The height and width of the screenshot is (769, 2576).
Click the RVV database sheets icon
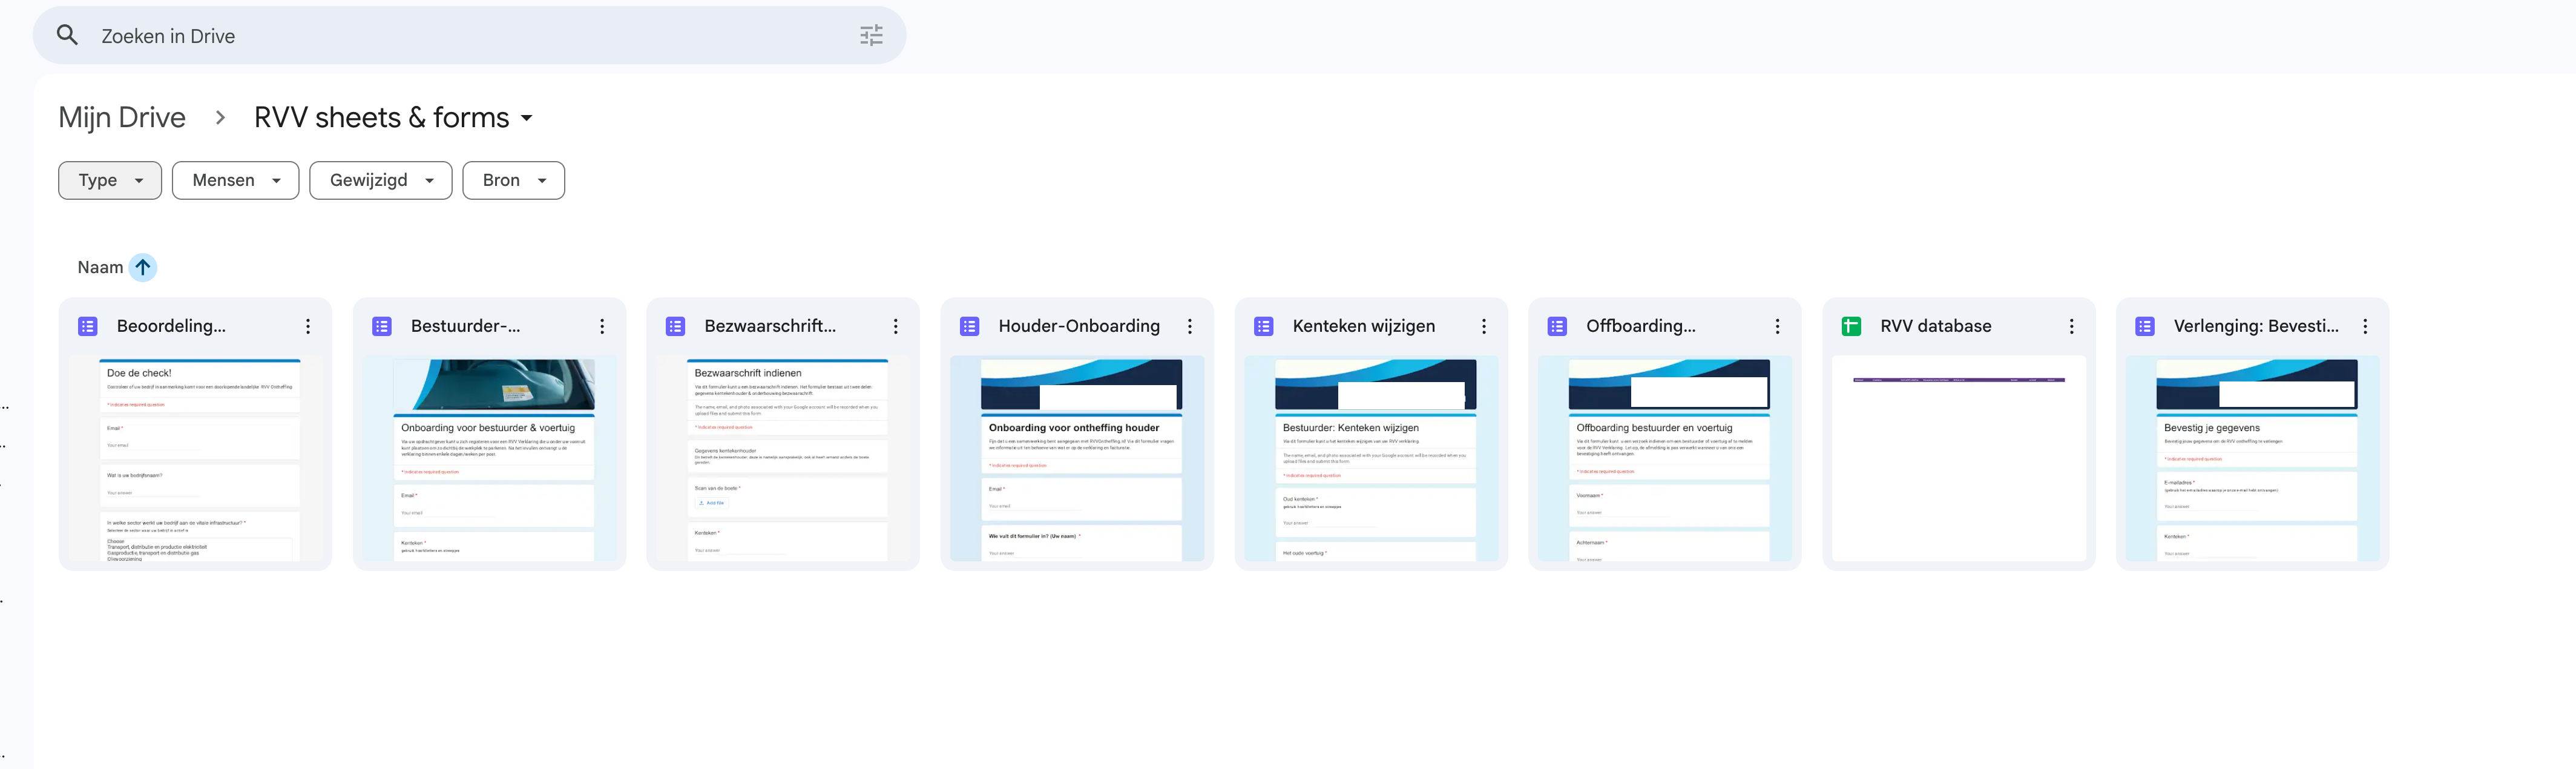[x=1852, y=327]
